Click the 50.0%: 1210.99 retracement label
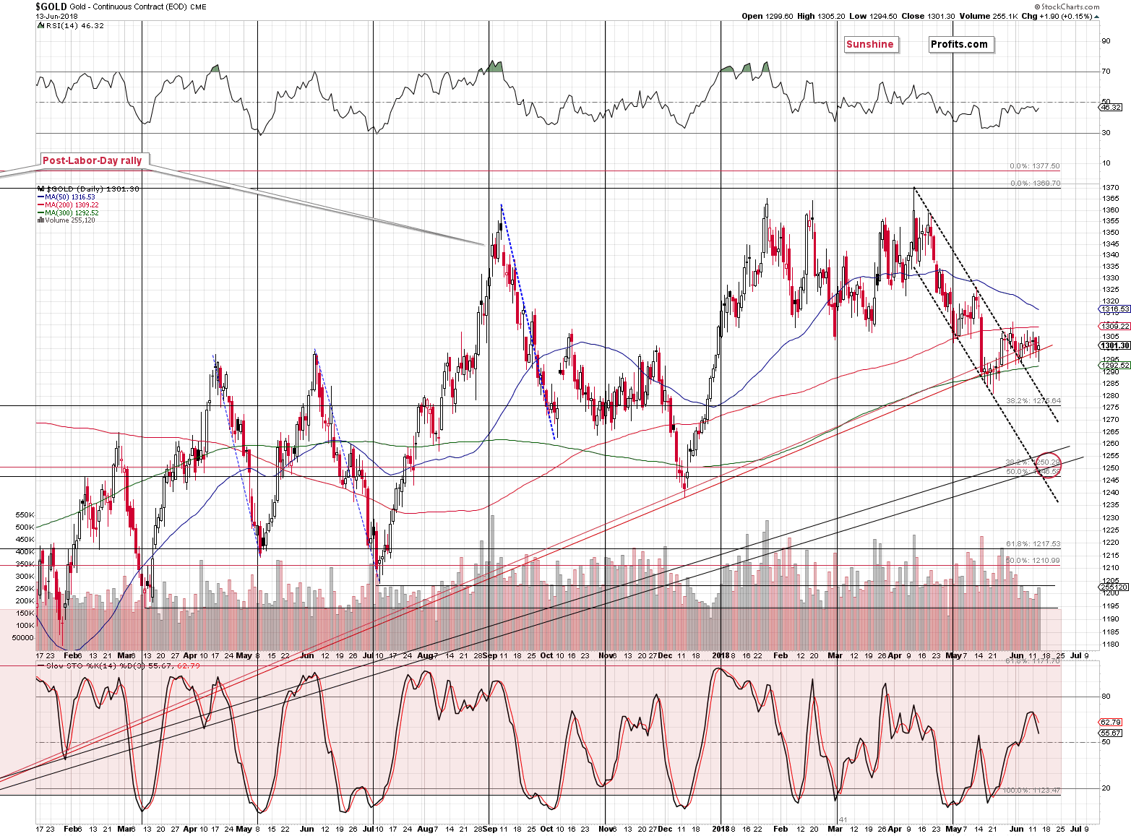This screenshot has width=1131, height=836. (1033, 561)
